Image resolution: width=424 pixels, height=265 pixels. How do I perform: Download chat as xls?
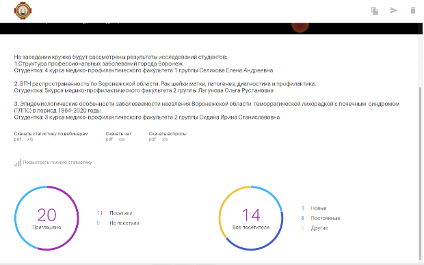(x=122, y=139)
